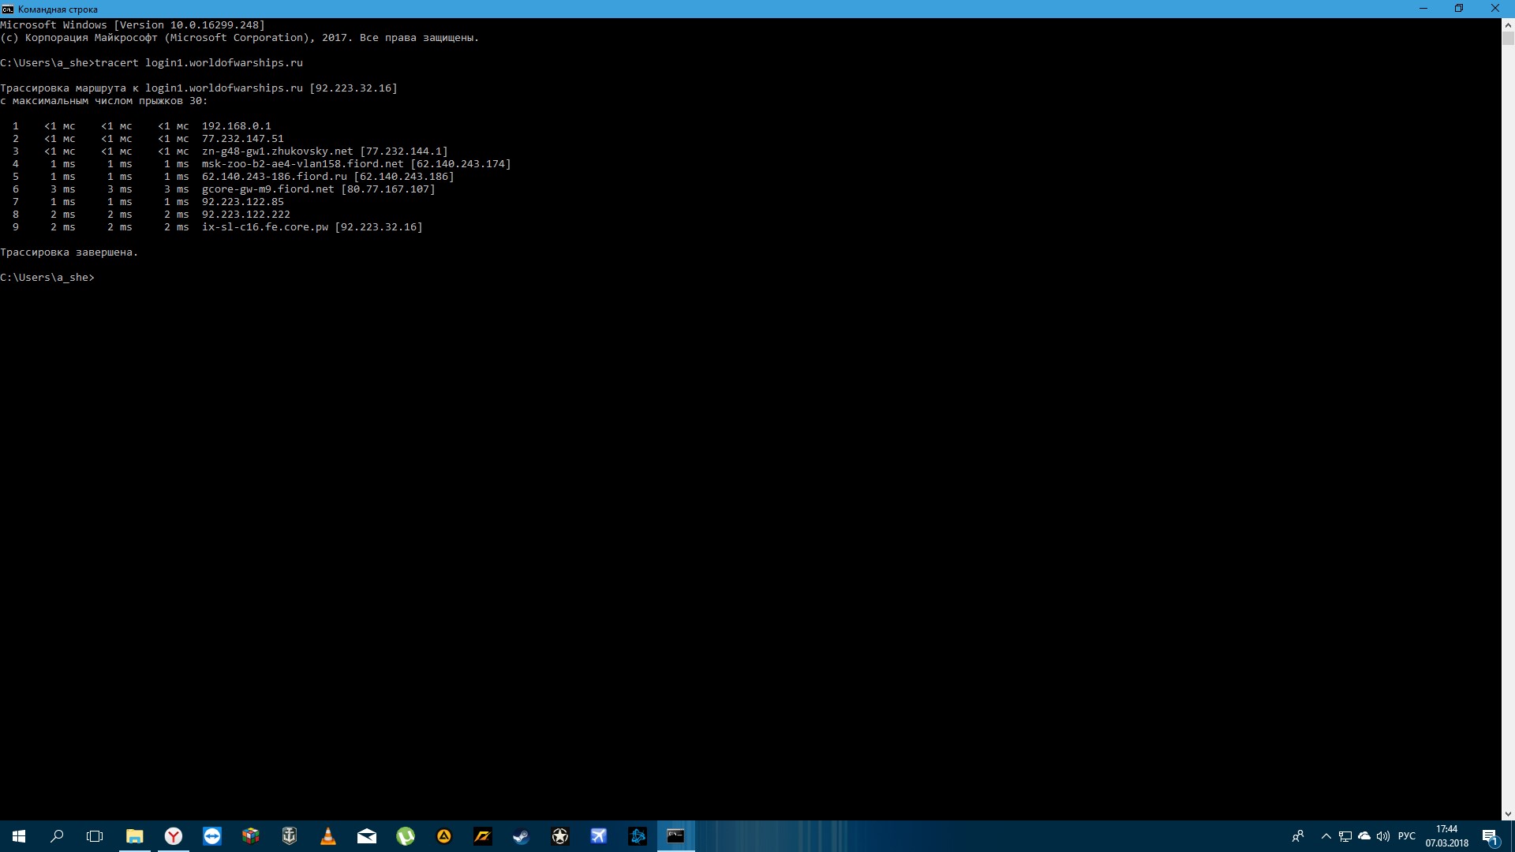Minimize the Command Prompt window
Screen dimensions: 1515x852
click(1423, 9)
